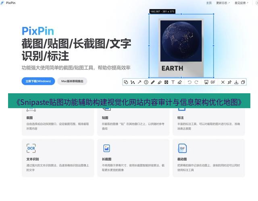Screen dimensions: 258x201
Task: Click the save download icon in the toolbar
Action: click(x=236, y=82)
